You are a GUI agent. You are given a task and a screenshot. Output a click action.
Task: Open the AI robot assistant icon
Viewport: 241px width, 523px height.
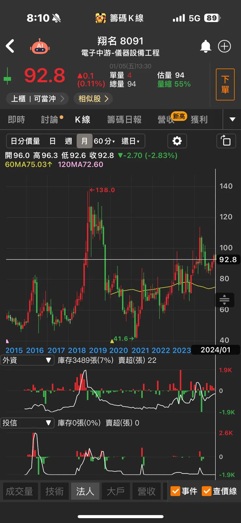pyautogui.click(x=40, y=47)
